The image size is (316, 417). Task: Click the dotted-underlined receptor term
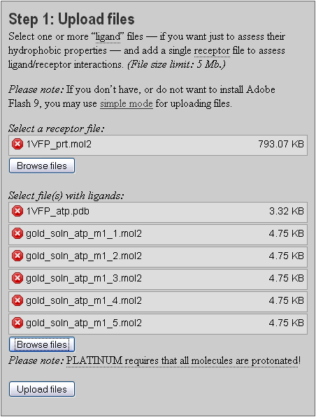(x=212, y=51)
